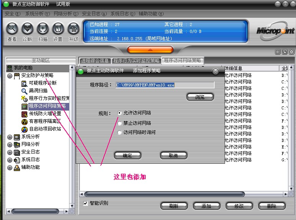This screenshot has height=220, width=296.
Task: Switch to 进程综合信息 tab
Action: click(95, 61)
